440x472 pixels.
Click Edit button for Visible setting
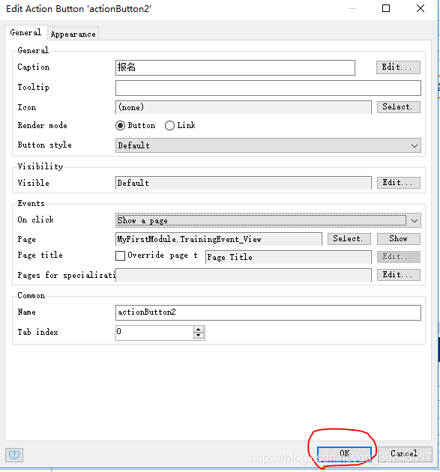pos(398,183)
